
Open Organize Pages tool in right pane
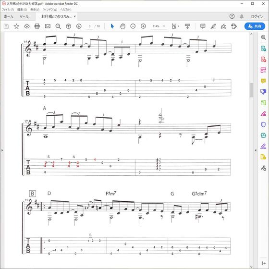pos(263,103)
